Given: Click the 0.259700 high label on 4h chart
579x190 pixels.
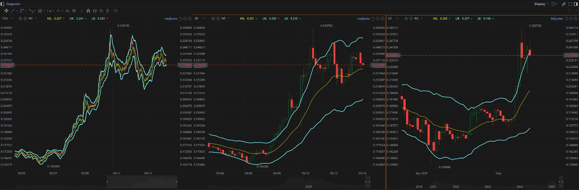Looking at the screenshot, I should (x=327, y=26).
